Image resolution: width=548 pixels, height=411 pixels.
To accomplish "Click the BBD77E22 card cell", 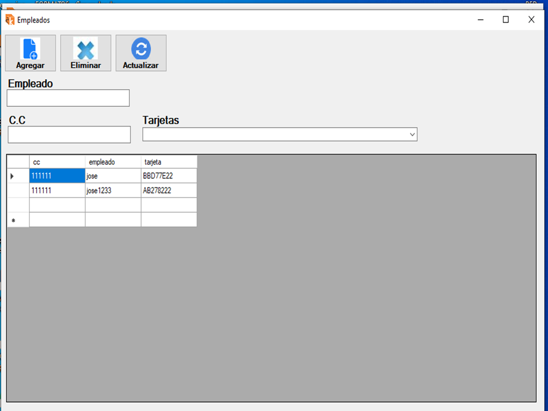I will pos(169,176).
